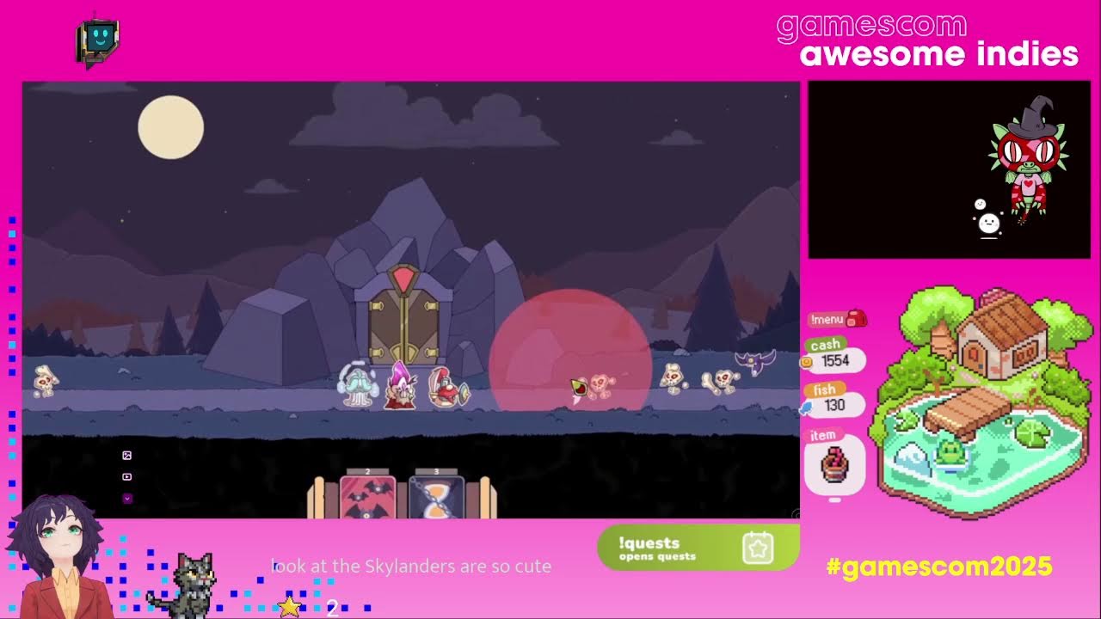Open the !quests panel button
The height and width of the screenshot is (619, 1101).
(x=698, y=549)
